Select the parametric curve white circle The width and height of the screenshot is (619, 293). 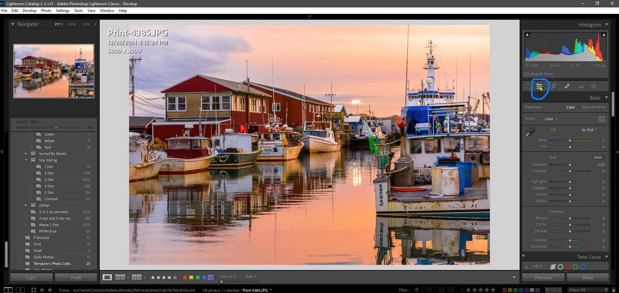pyautogui.click(x=560, y=267)
